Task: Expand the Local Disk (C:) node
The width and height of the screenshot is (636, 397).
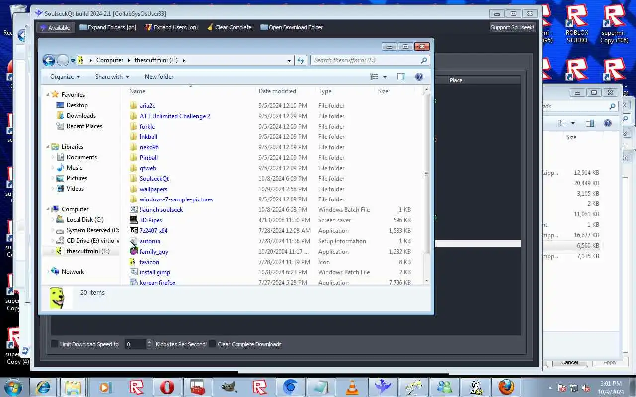Action: [x=53, y=220]
